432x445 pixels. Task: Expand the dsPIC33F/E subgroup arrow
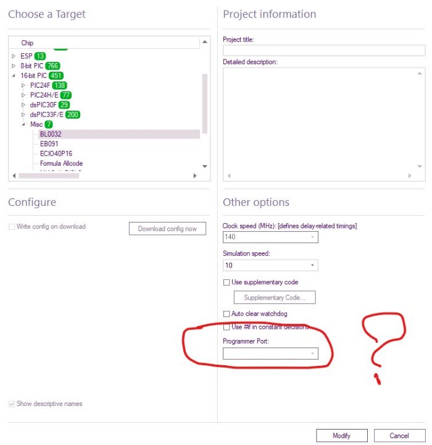(x=23, y=114)
